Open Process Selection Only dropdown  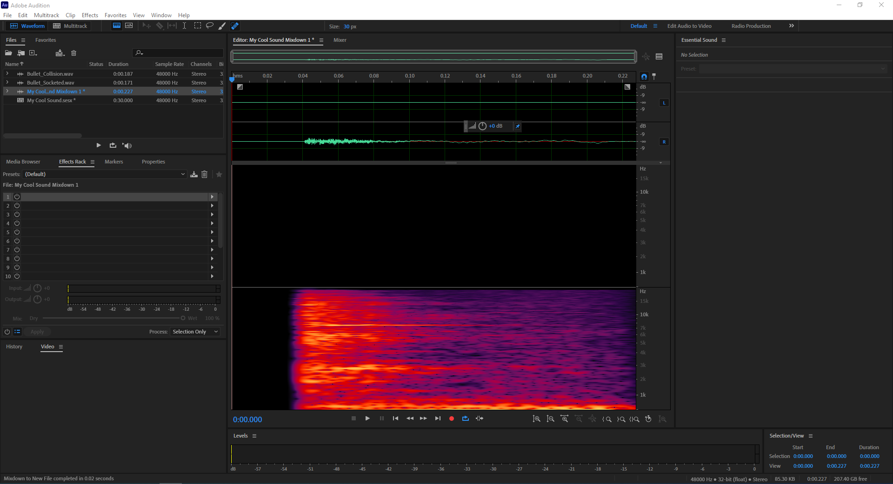pos(195,332)
